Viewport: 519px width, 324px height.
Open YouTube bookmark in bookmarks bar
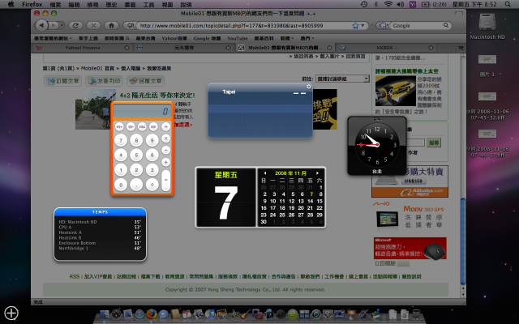(x=238, y=38)
